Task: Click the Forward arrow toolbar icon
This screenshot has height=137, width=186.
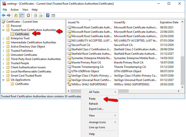Action: (x=9, y=15)
